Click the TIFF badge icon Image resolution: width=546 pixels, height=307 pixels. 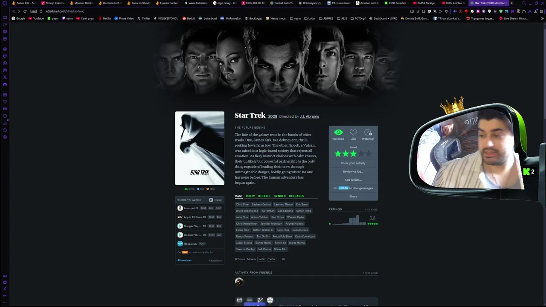(x=239, y=300)
